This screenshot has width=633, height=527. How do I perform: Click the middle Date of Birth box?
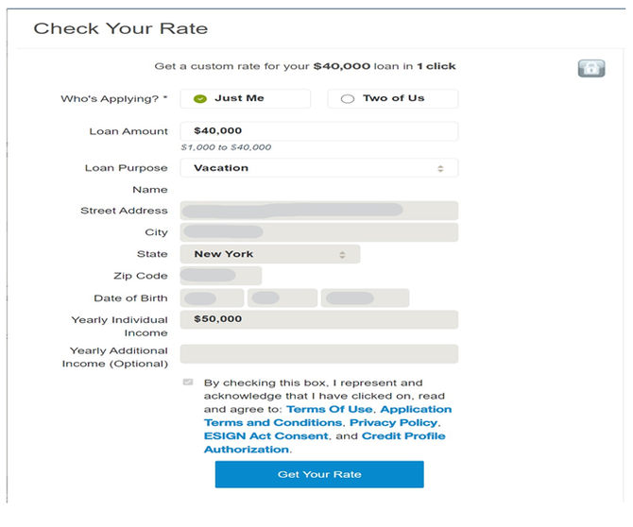282,298
